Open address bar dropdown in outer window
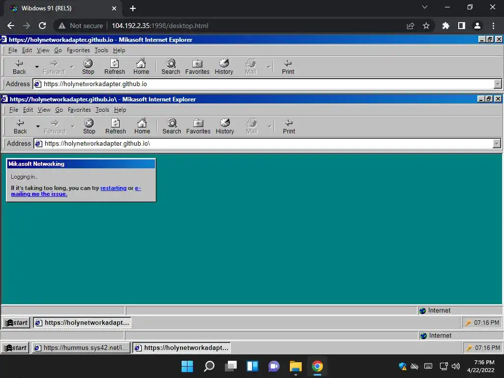This screenshot has height=378, width=504. pos(498,84)
